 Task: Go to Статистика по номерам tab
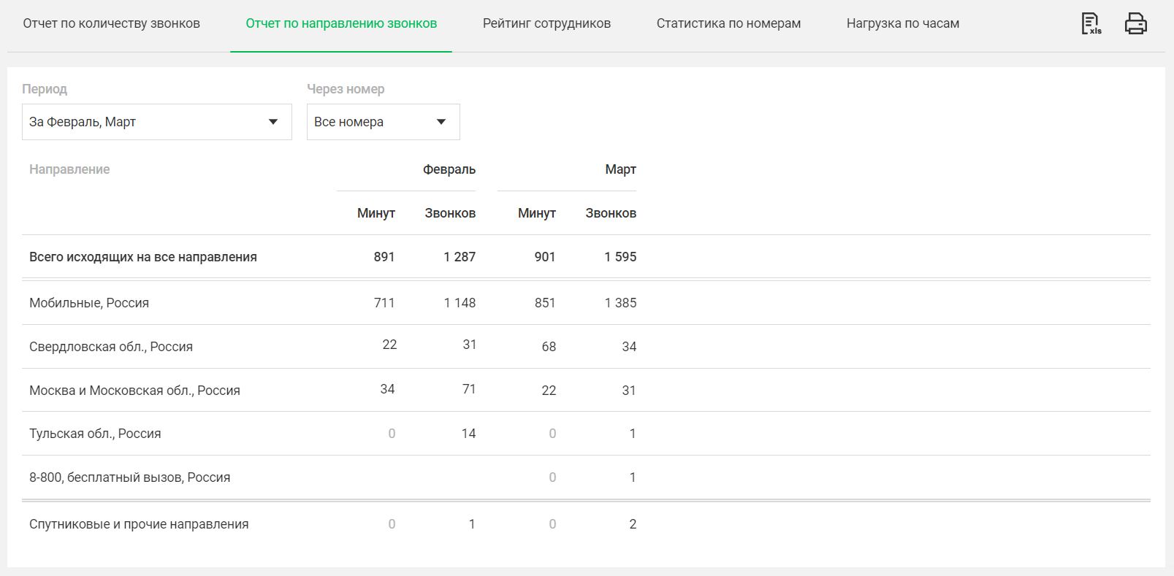pos(728,23)
